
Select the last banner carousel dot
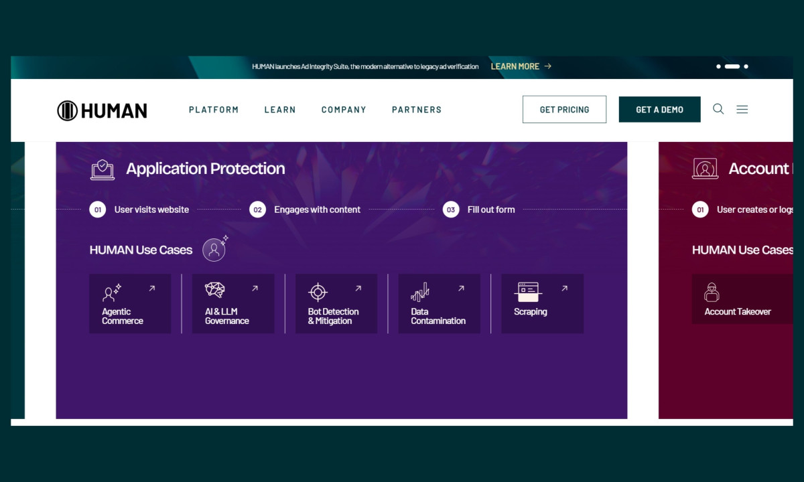pos(746,66)
